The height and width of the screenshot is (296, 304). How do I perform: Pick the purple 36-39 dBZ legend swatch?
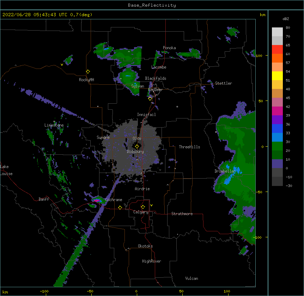click(x=277, y=120)
